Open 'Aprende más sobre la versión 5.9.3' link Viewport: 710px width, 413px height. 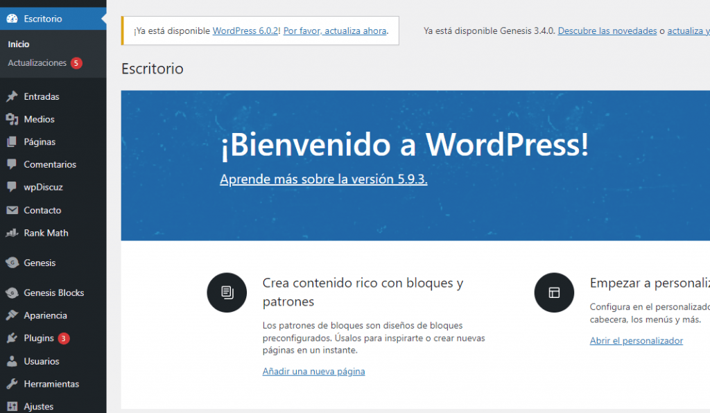323,179
